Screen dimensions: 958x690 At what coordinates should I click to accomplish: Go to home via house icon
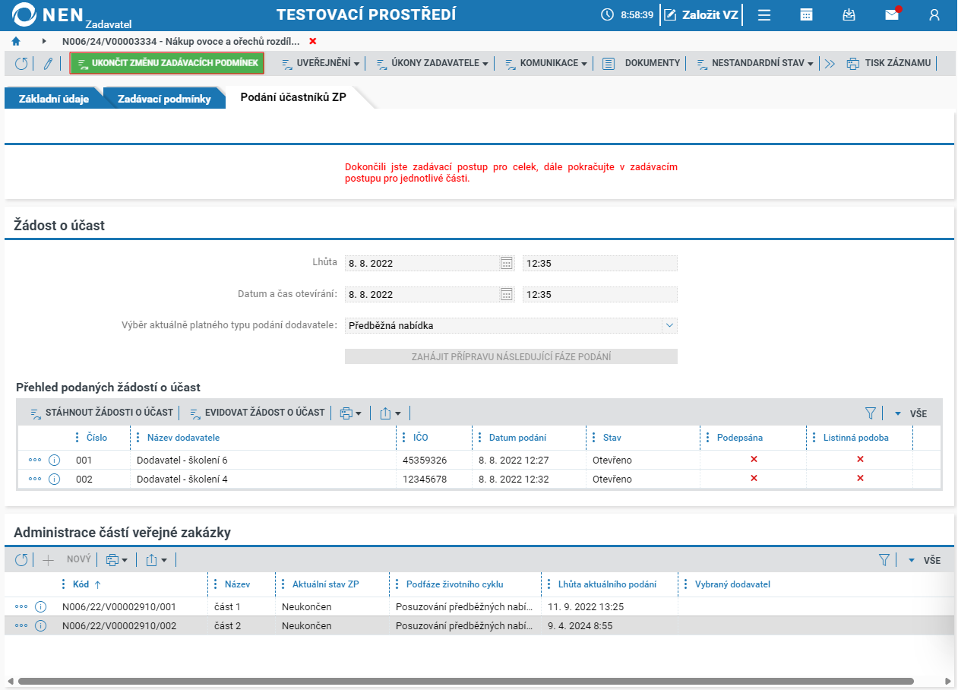click(x=16, y=41)
